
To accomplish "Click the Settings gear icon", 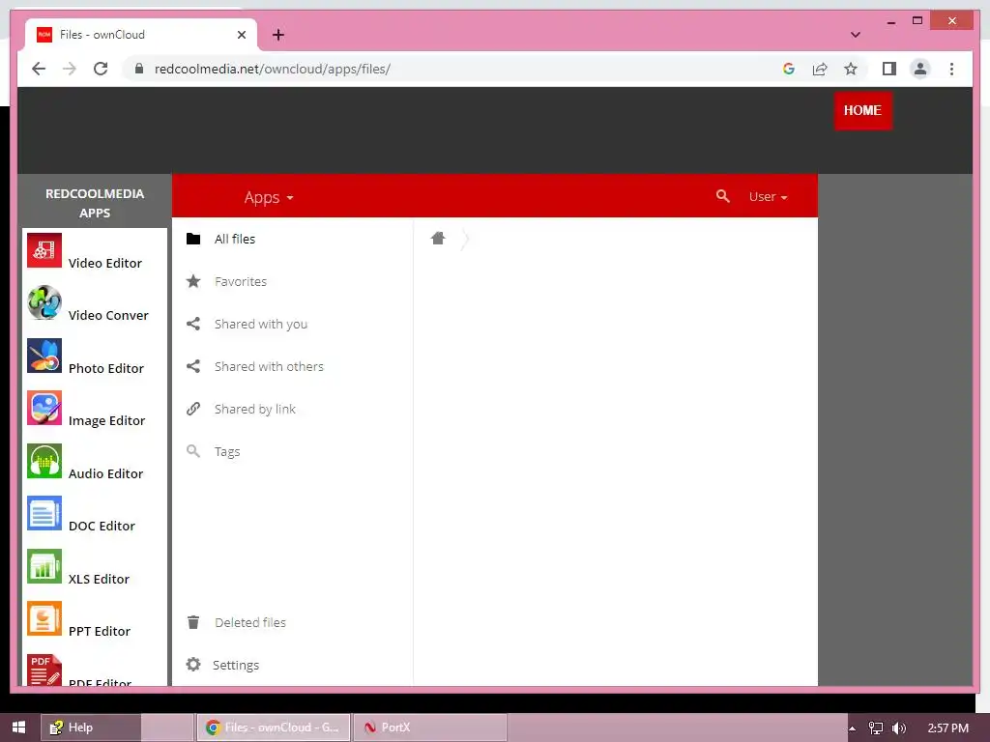I will pos(193,665).
